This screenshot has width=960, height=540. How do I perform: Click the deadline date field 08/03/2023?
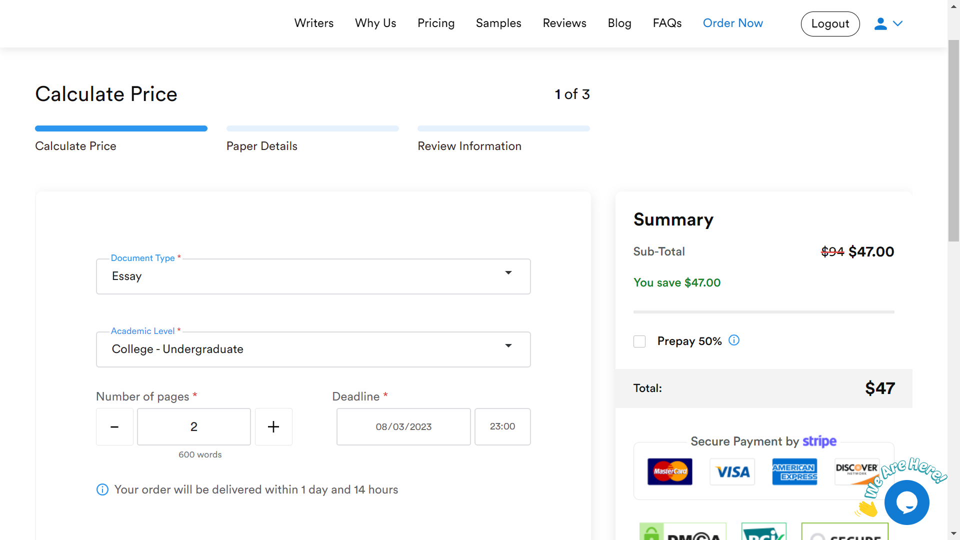403,426
